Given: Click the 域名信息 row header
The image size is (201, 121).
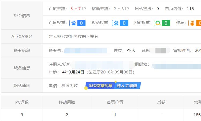Looking at the screenshot, I should (x=22, y=68).
